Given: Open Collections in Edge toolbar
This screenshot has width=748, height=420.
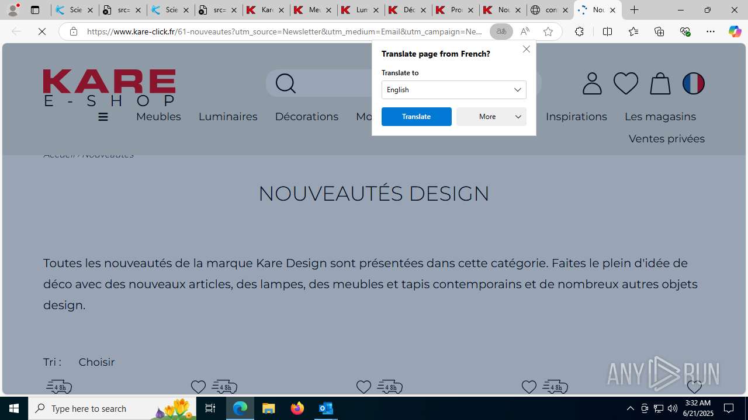Looking at the screenshot, I should click(659, 32).
